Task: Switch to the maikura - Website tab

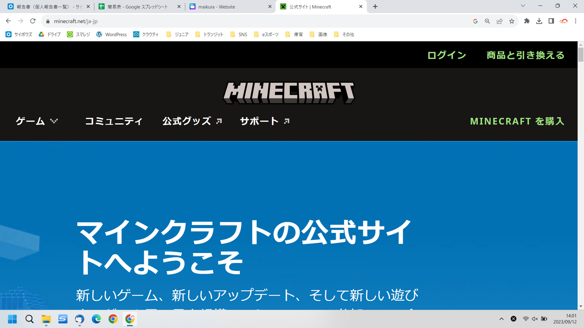Action: [x=230, y=7]
